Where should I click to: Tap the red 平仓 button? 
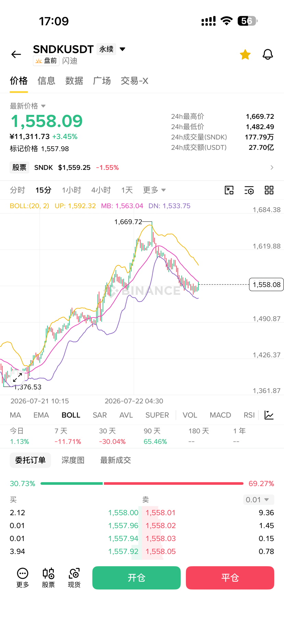click(x=230, y=578)
